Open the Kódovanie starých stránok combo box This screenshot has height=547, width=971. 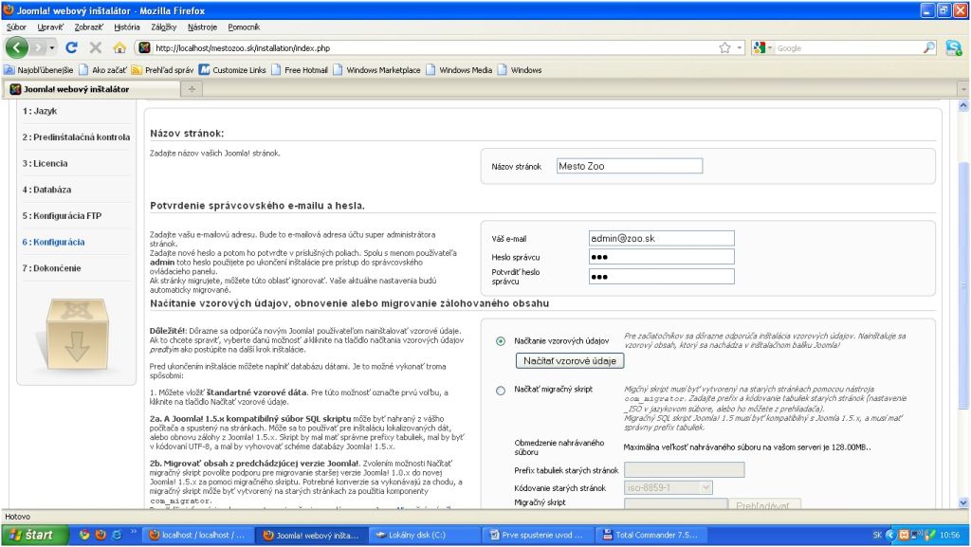(x=669, y=487)
